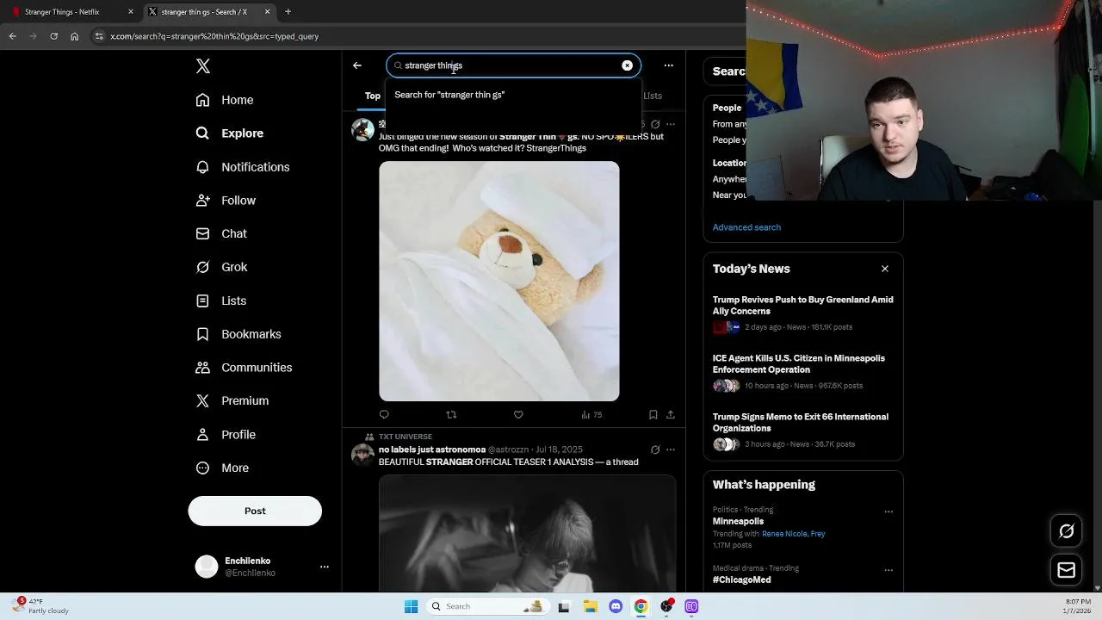The image size is (1102, 620).
Task: Open Discord from the taskbar
Action: coord(616,606)
